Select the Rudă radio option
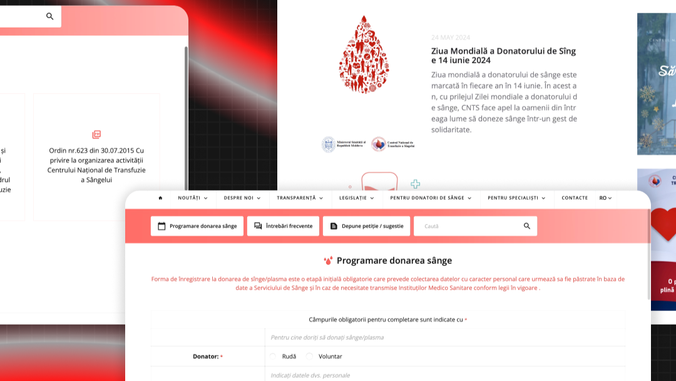676x381 pixels. [273, 357]
